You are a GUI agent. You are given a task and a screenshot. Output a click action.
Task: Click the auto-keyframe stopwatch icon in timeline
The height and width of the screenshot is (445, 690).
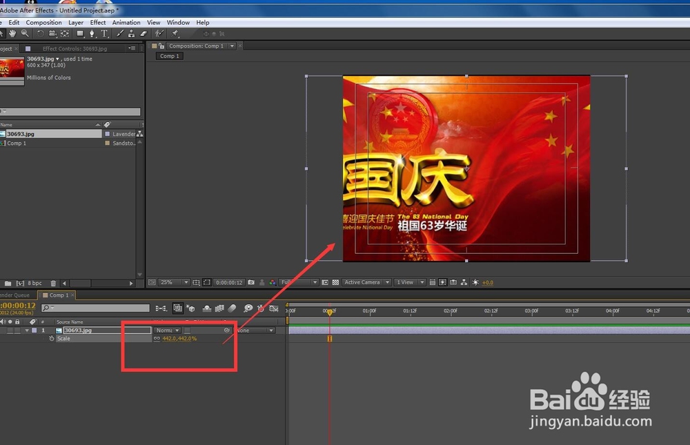point(261,308)
